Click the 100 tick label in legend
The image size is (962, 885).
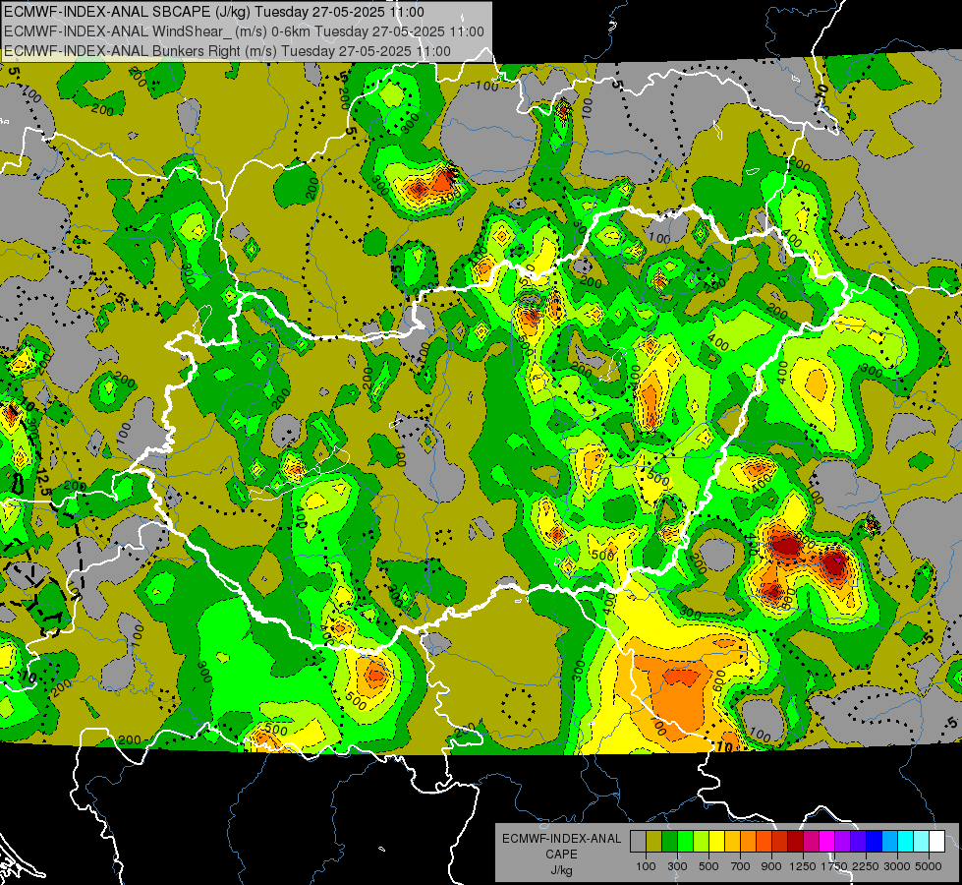646,866
